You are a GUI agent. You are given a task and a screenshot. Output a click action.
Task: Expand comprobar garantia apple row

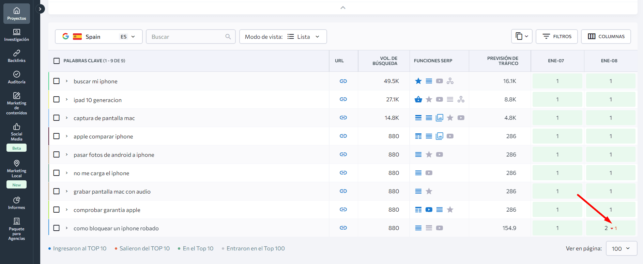point(67,210)
